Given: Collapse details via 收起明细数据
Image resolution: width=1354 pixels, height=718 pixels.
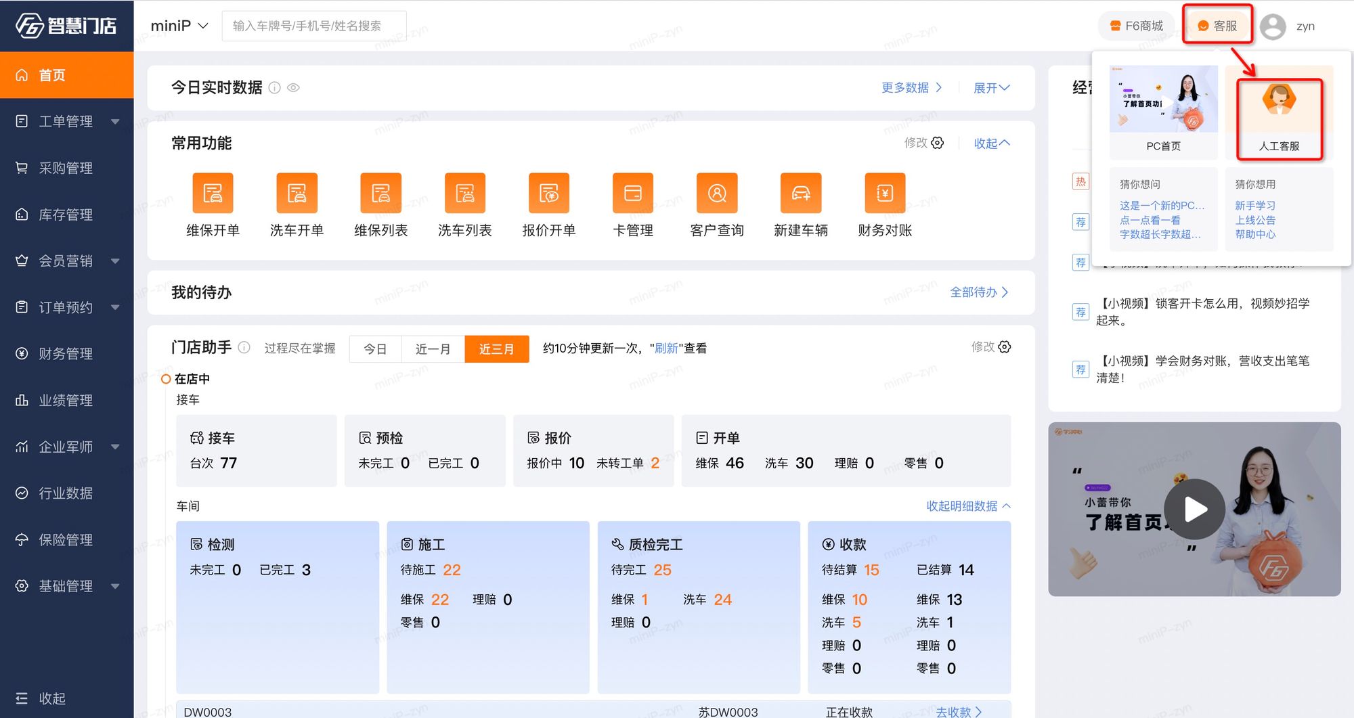Looking at the screenshot, I should [x=968, y=506].
